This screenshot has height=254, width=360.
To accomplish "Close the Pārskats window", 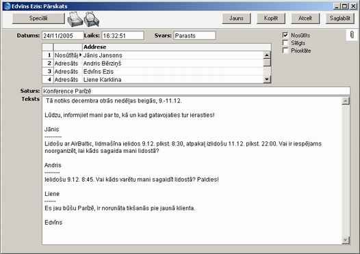I will click(x=353, y=6).
